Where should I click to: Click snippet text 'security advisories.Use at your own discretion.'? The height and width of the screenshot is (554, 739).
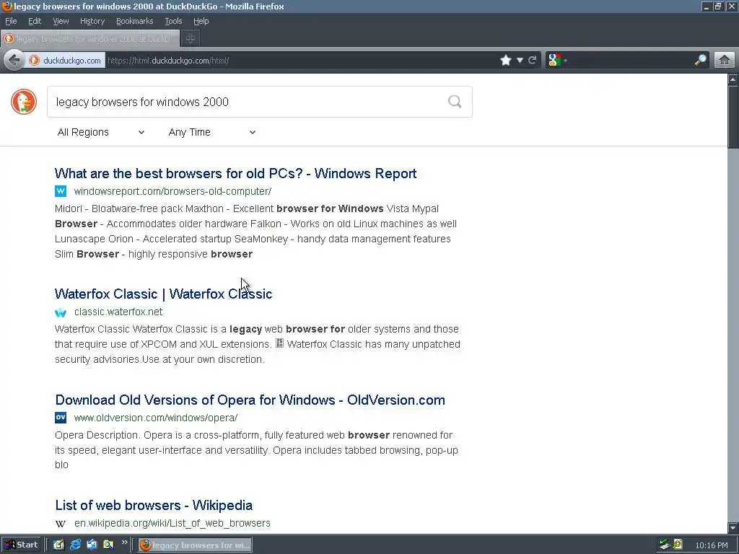[159, 359]
